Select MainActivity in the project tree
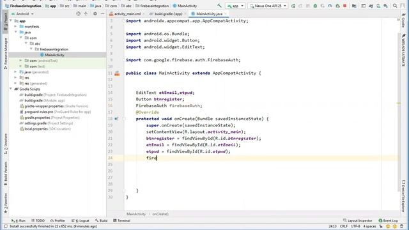This screenshot has width=409, height=230. [54, 55]
